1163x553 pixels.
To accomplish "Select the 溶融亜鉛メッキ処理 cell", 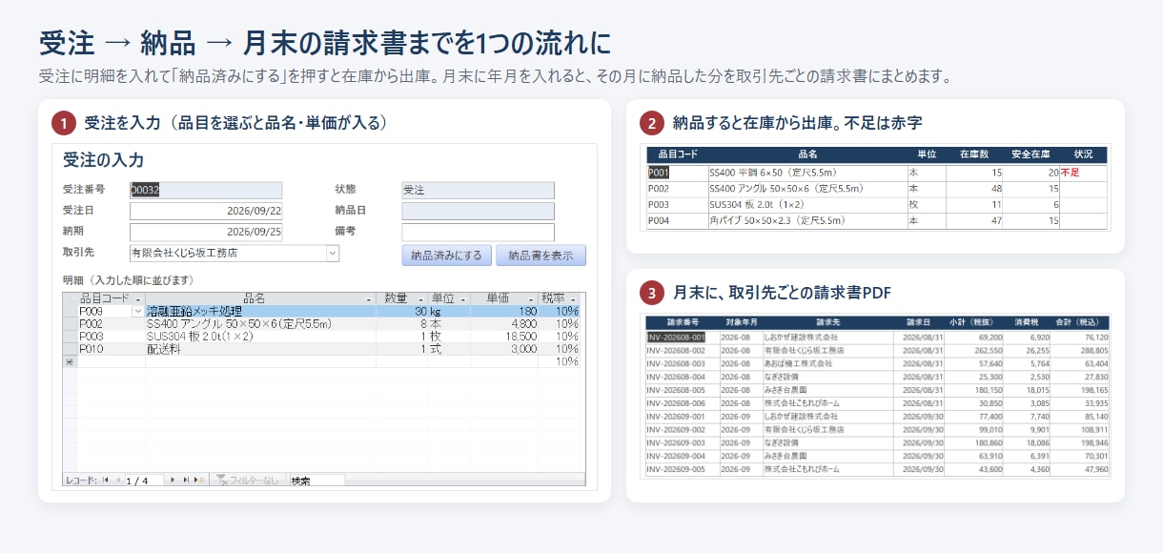I will (x=260, y=311).
